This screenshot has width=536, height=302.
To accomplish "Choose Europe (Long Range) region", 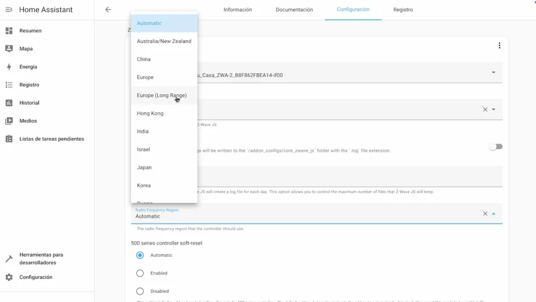I will tap(164, 95).
